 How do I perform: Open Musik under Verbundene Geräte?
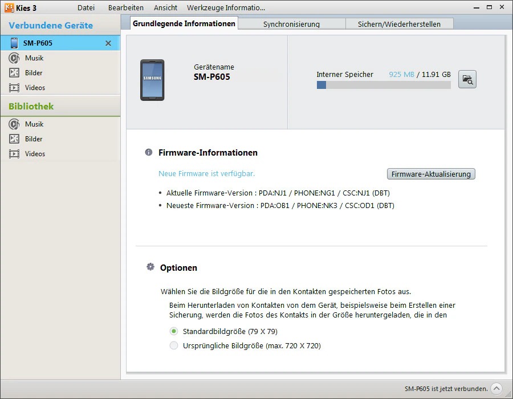click(34, 58)
